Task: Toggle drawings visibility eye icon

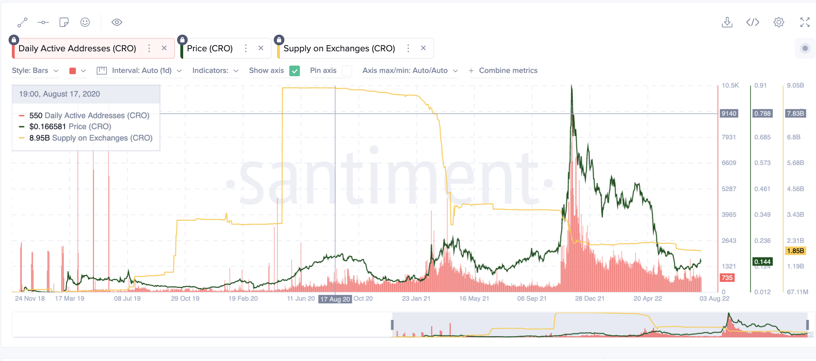Action: click(117, 22)
